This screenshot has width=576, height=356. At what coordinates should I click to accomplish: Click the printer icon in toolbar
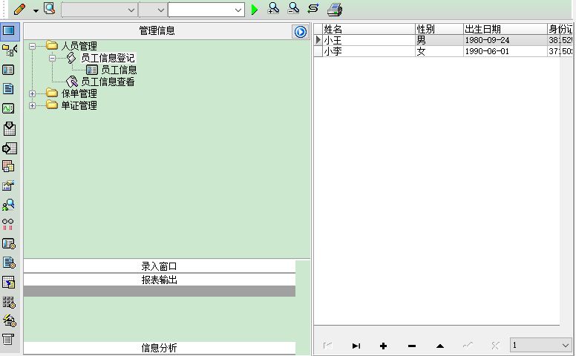click(x=335, y=9)
